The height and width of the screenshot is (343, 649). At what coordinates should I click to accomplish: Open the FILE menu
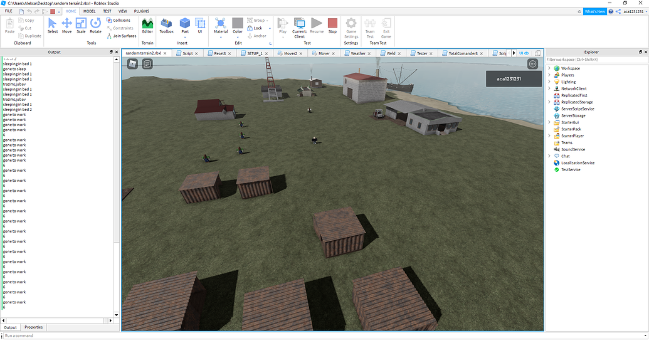[x=9, y=11]
